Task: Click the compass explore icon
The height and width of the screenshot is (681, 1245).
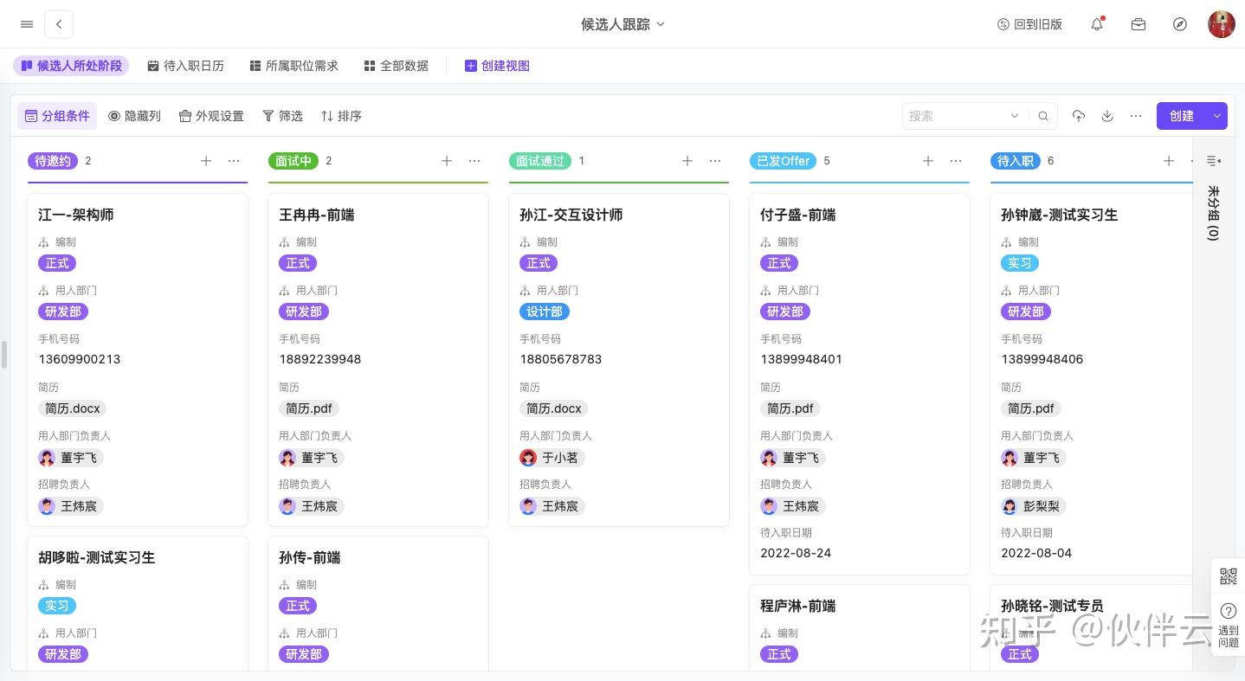Action: (x=1180, y=24)
